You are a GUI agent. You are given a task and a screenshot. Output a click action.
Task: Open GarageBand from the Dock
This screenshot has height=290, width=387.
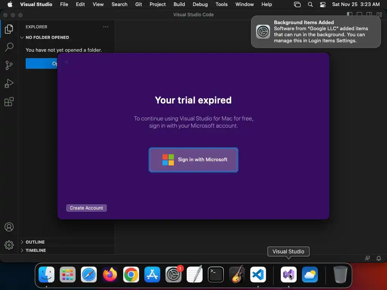point(237,275)
